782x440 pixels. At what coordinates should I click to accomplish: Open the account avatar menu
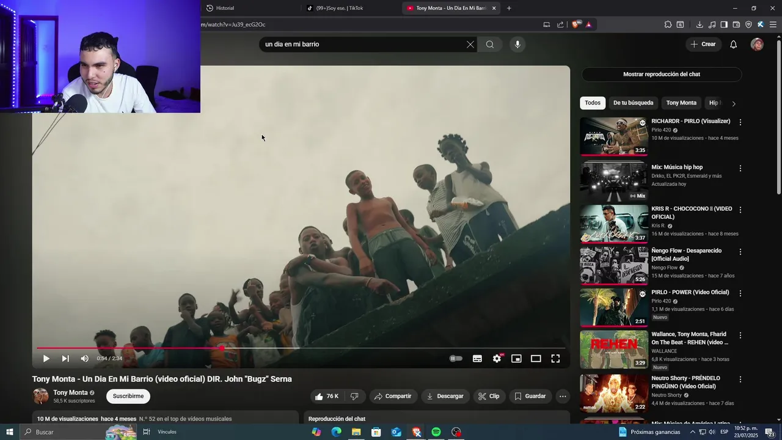(x=757, y=44)
